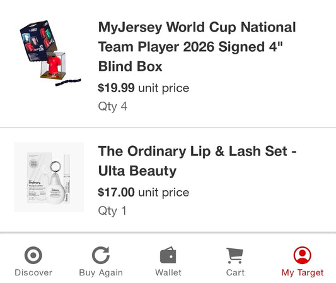336x283 pixels.
Task: Open the shopping Cart icon
Action: [235, 255]
